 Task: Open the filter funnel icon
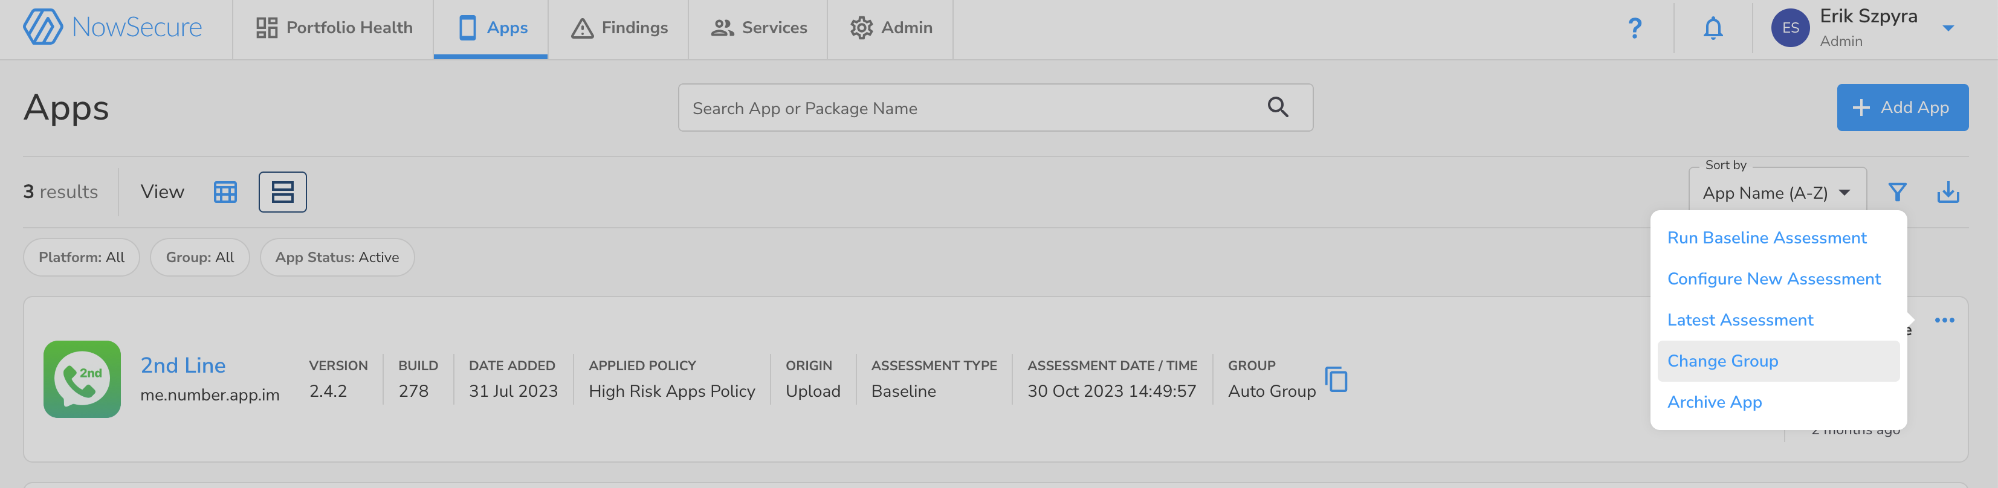pos(1897,192)
